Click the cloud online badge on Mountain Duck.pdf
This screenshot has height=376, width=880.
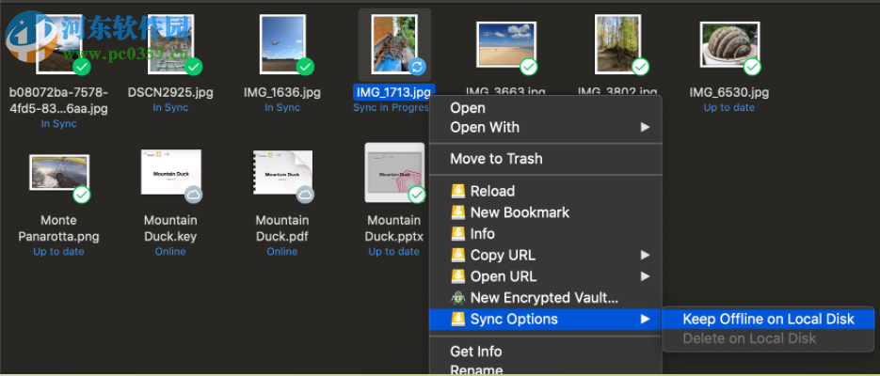305,195
